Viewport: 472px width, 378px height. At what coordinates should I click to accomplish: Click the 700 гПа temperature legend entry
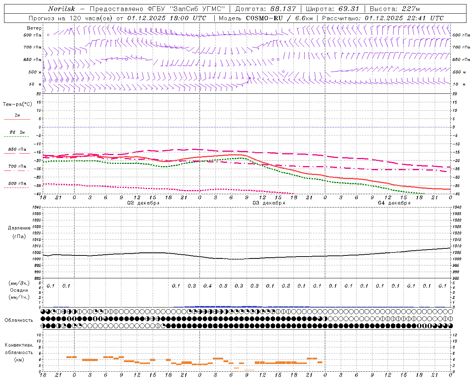(x=17, y=166)
